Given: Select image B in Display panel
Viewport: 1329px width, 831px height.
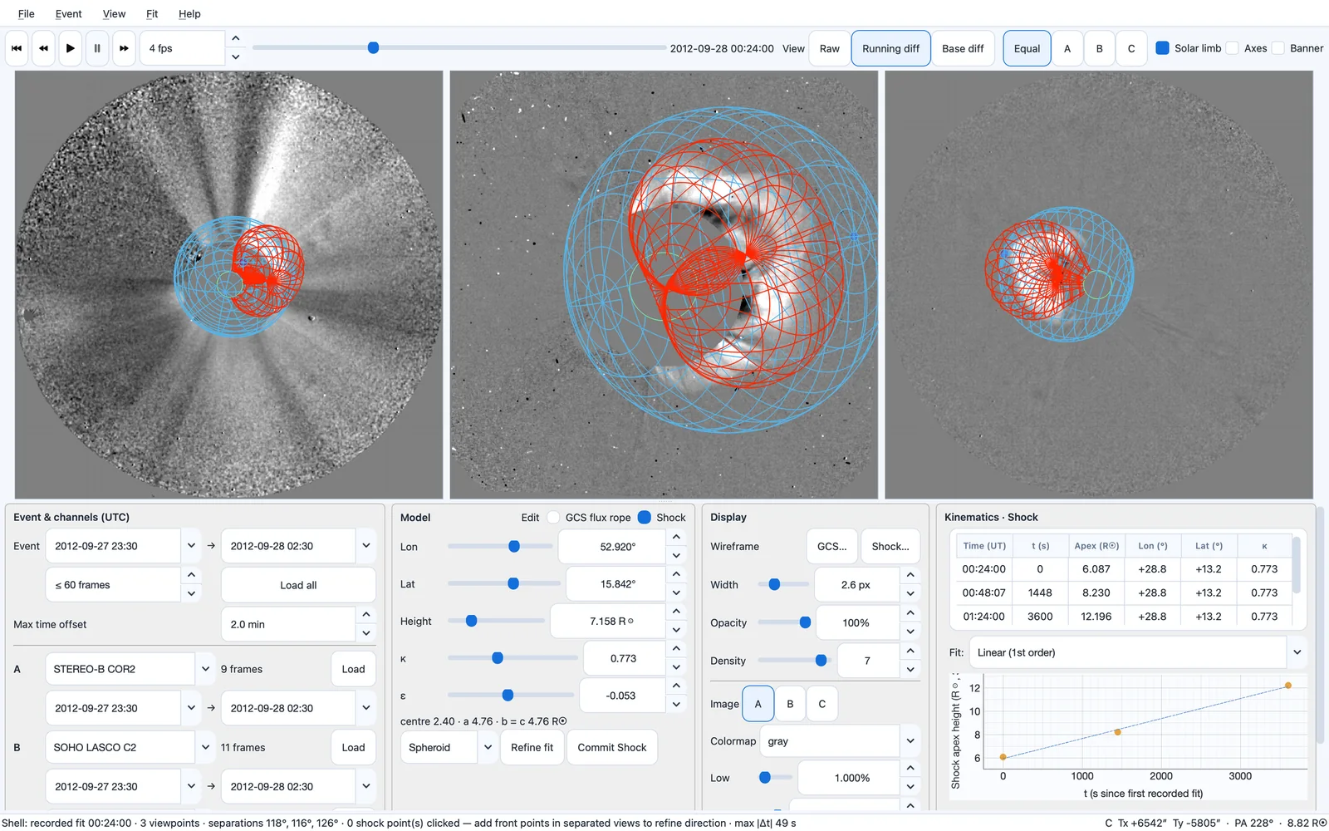Looking at the screenshot, I should click(790, 704).
